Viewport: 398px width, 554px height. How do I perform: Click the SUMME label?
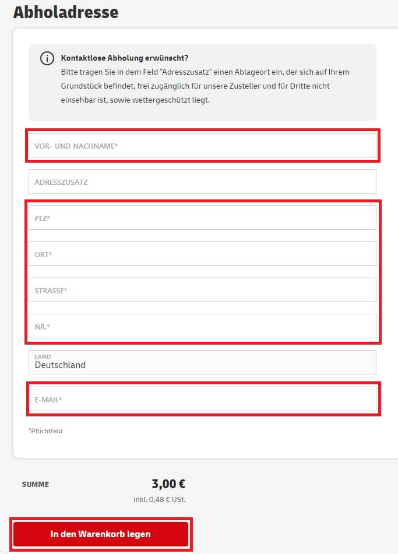(36, 485)
